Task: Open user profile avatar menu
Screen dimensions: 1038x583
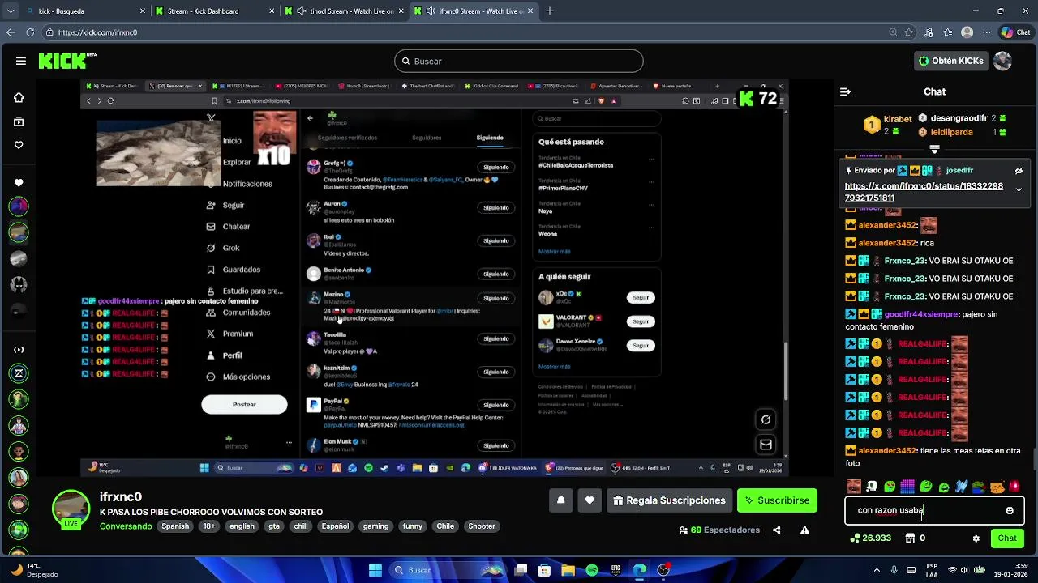Action: [x=1002, y=61]
